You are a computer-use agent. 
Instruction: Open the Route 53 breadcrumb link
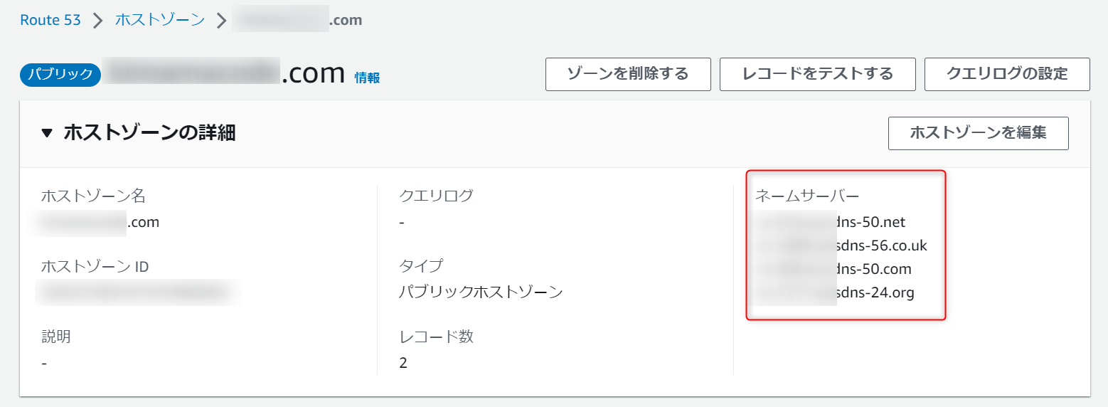click(x=50, y=20)
